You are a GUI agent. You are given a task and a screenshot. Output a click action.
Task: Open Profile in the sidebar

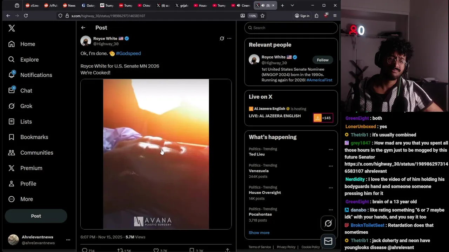click(22, 184)
